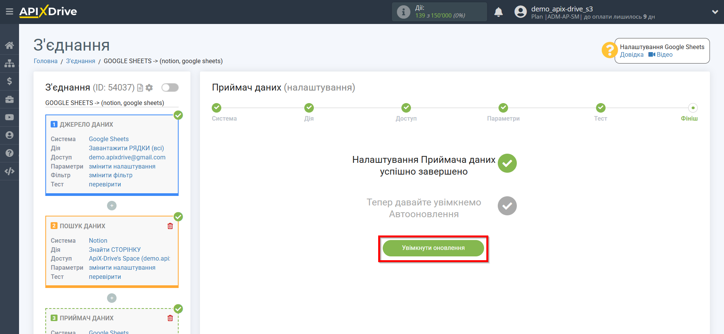Click the green success checkmark circle

507,163
